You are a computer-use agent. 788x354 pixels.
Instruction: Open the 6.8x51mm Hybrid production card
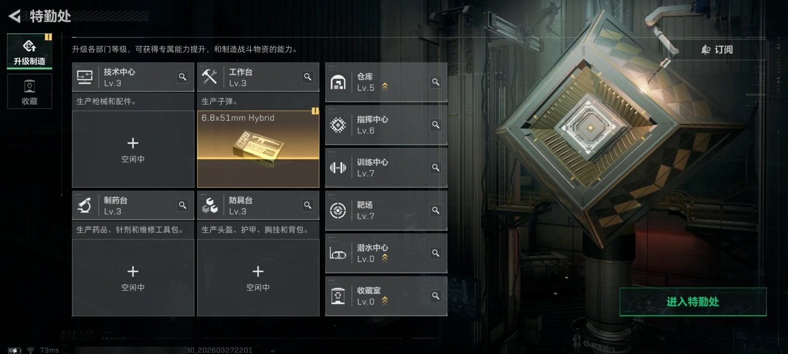pyautogui.click(x=258, y=149)
